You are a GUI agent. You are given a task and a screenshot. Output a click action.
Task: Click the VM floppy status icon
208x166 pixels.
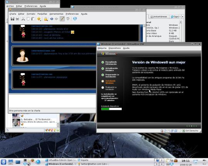169,131
